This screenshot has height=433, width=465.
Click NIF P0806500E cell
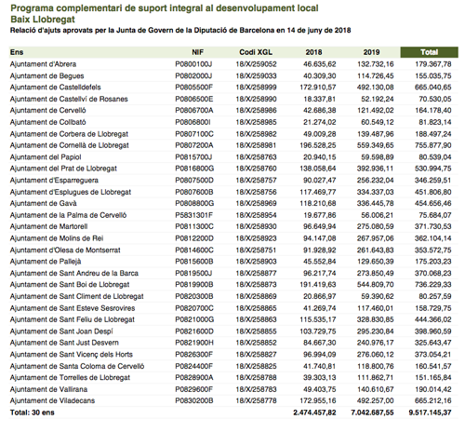(194, 99)
